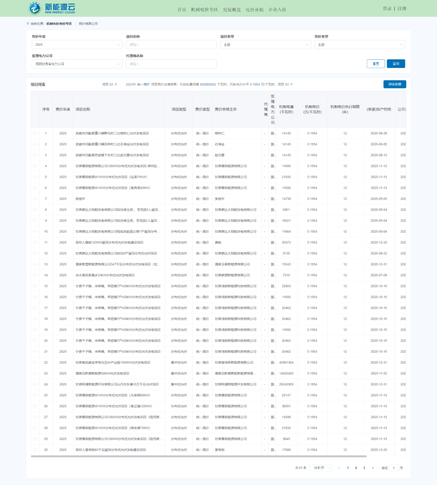Go to next page using right arrow
437x485 pixels.
pyautogui.click(x=373, y=468)
